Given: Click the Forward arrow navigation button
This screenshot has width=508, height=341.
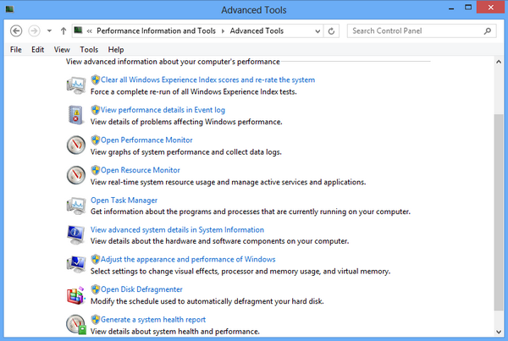Looking at the screenshot, I should pyautogui.click(x=34, y=31).
